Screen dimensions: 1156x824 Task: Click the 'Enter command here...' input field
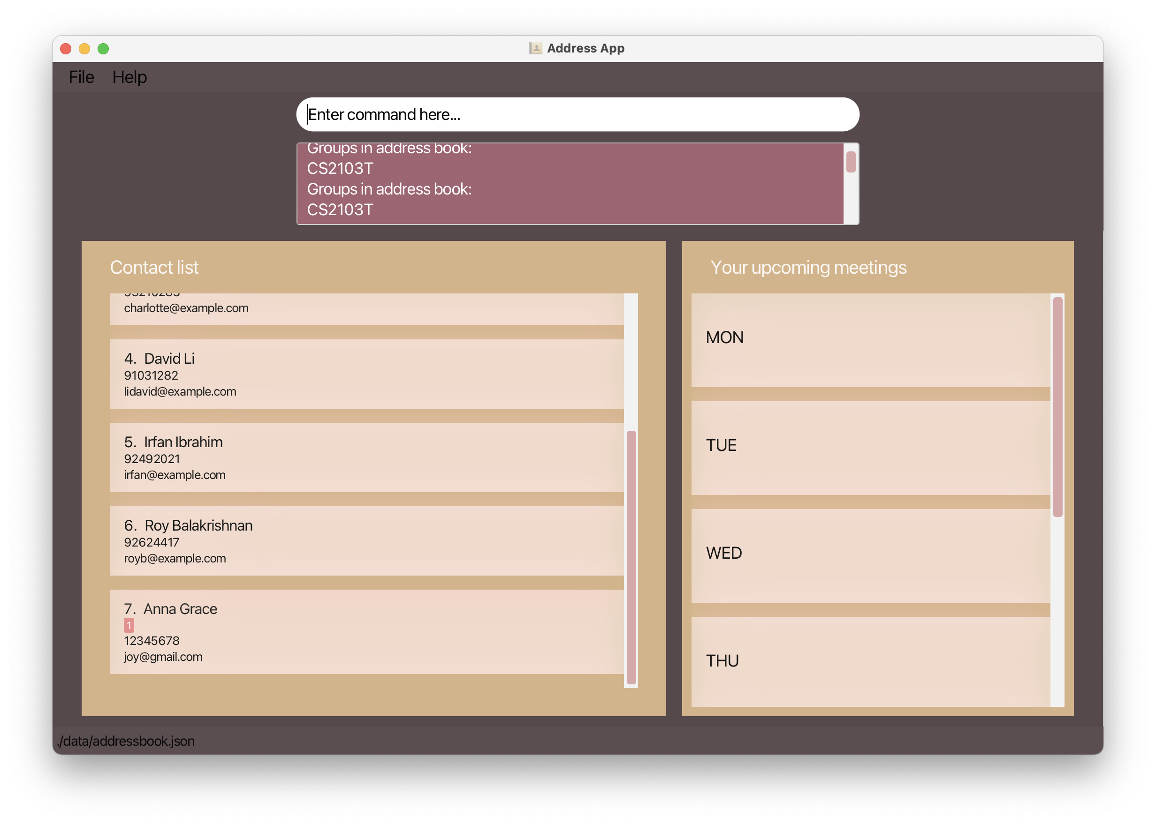click(577, 115)
